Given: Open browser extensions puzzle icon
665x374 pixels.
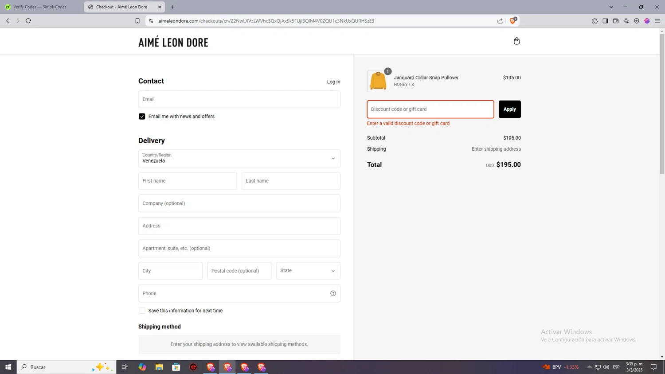Looking at the screenshot, I should tap(595, 21).
